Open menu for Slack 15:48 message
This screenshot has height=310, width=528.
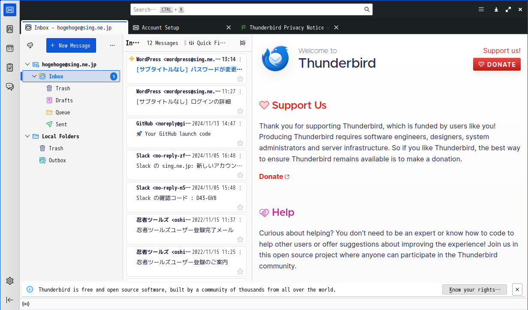pos(240,188)
